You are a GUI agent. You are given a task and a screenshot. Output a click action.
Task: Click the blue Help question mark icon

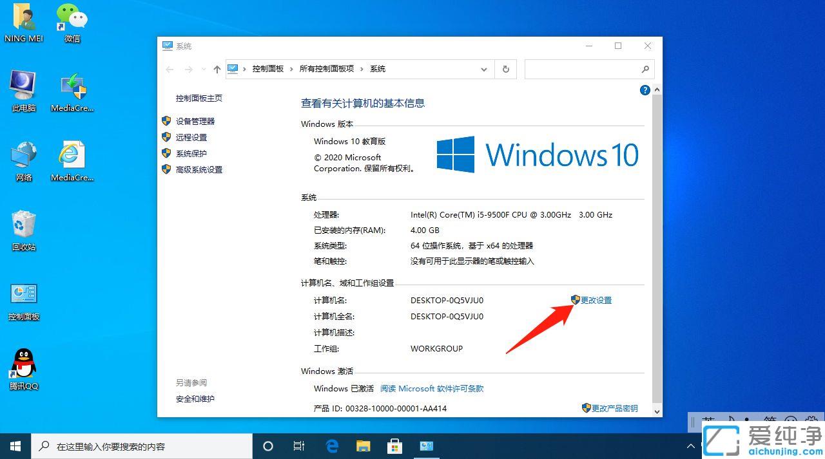pyautogui.click(x=645, y=90)
